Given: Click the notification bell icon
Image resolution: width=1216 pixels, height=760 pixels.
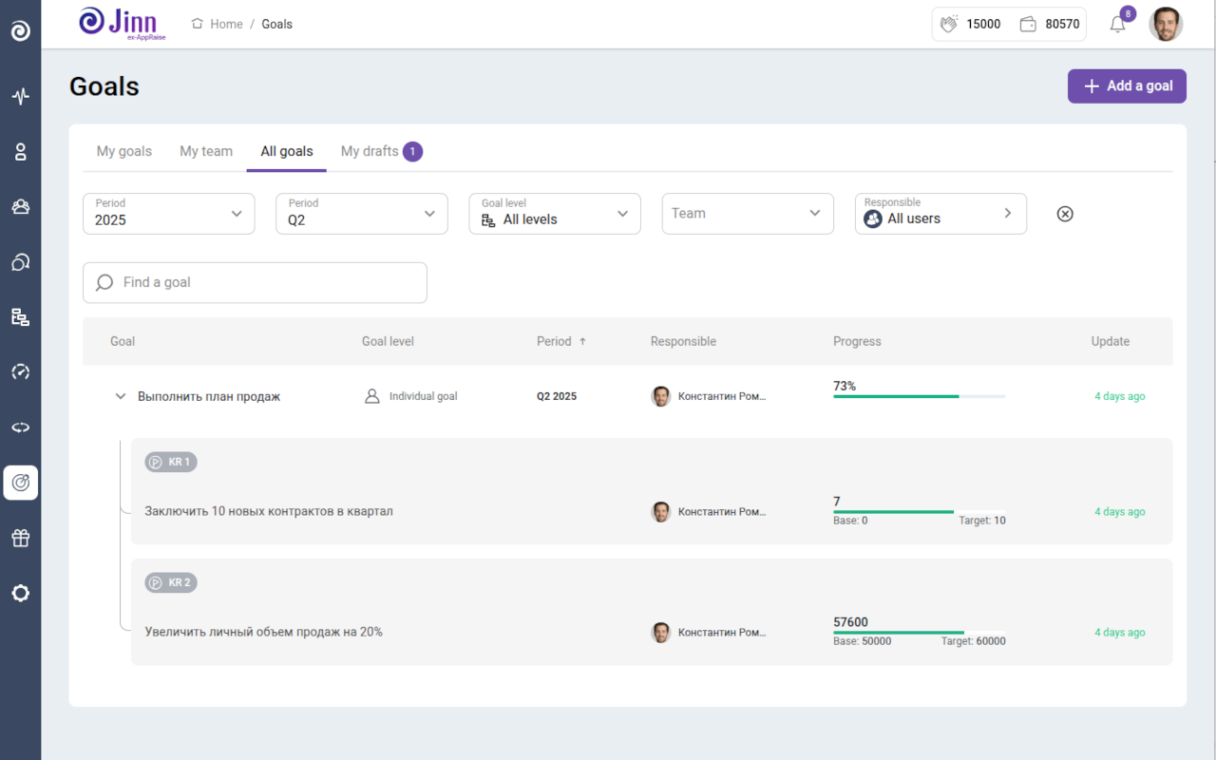Looking at the screenshot, I should tap(1117, 25).
